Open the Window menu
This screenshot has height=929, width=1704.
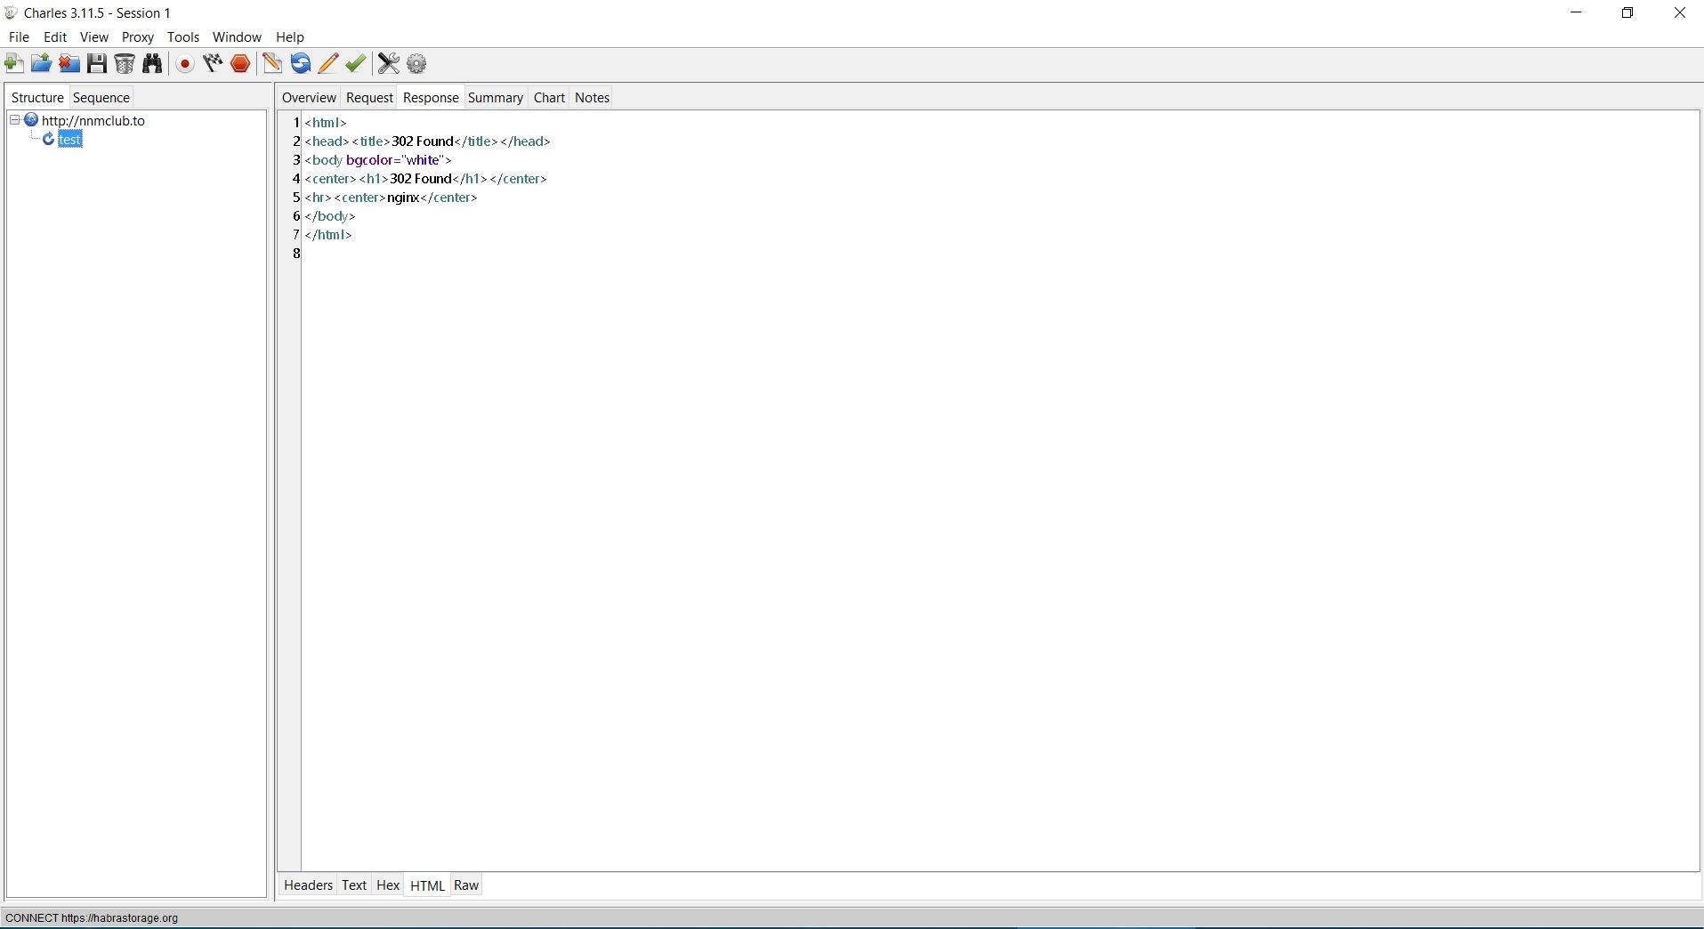tap(237, 37)
